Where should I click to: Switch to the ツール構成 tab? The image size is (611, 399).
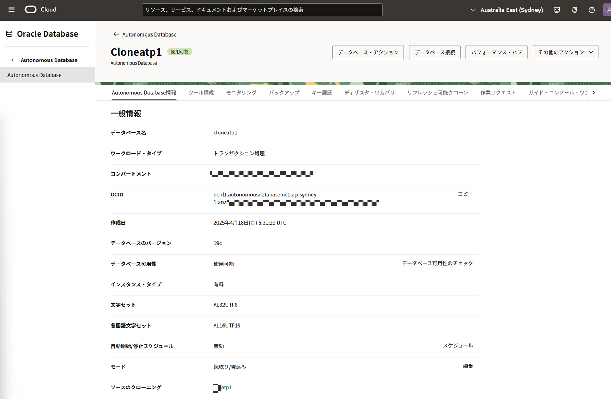click(201, 93)
